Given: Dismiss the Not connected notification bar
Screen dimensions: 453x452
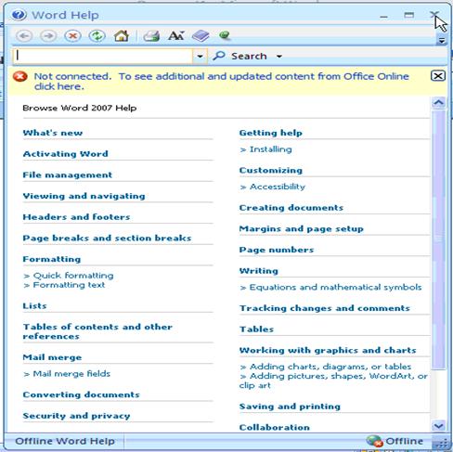Looking at the screenshot, I should pyautogui.click(x=438, y=76).
